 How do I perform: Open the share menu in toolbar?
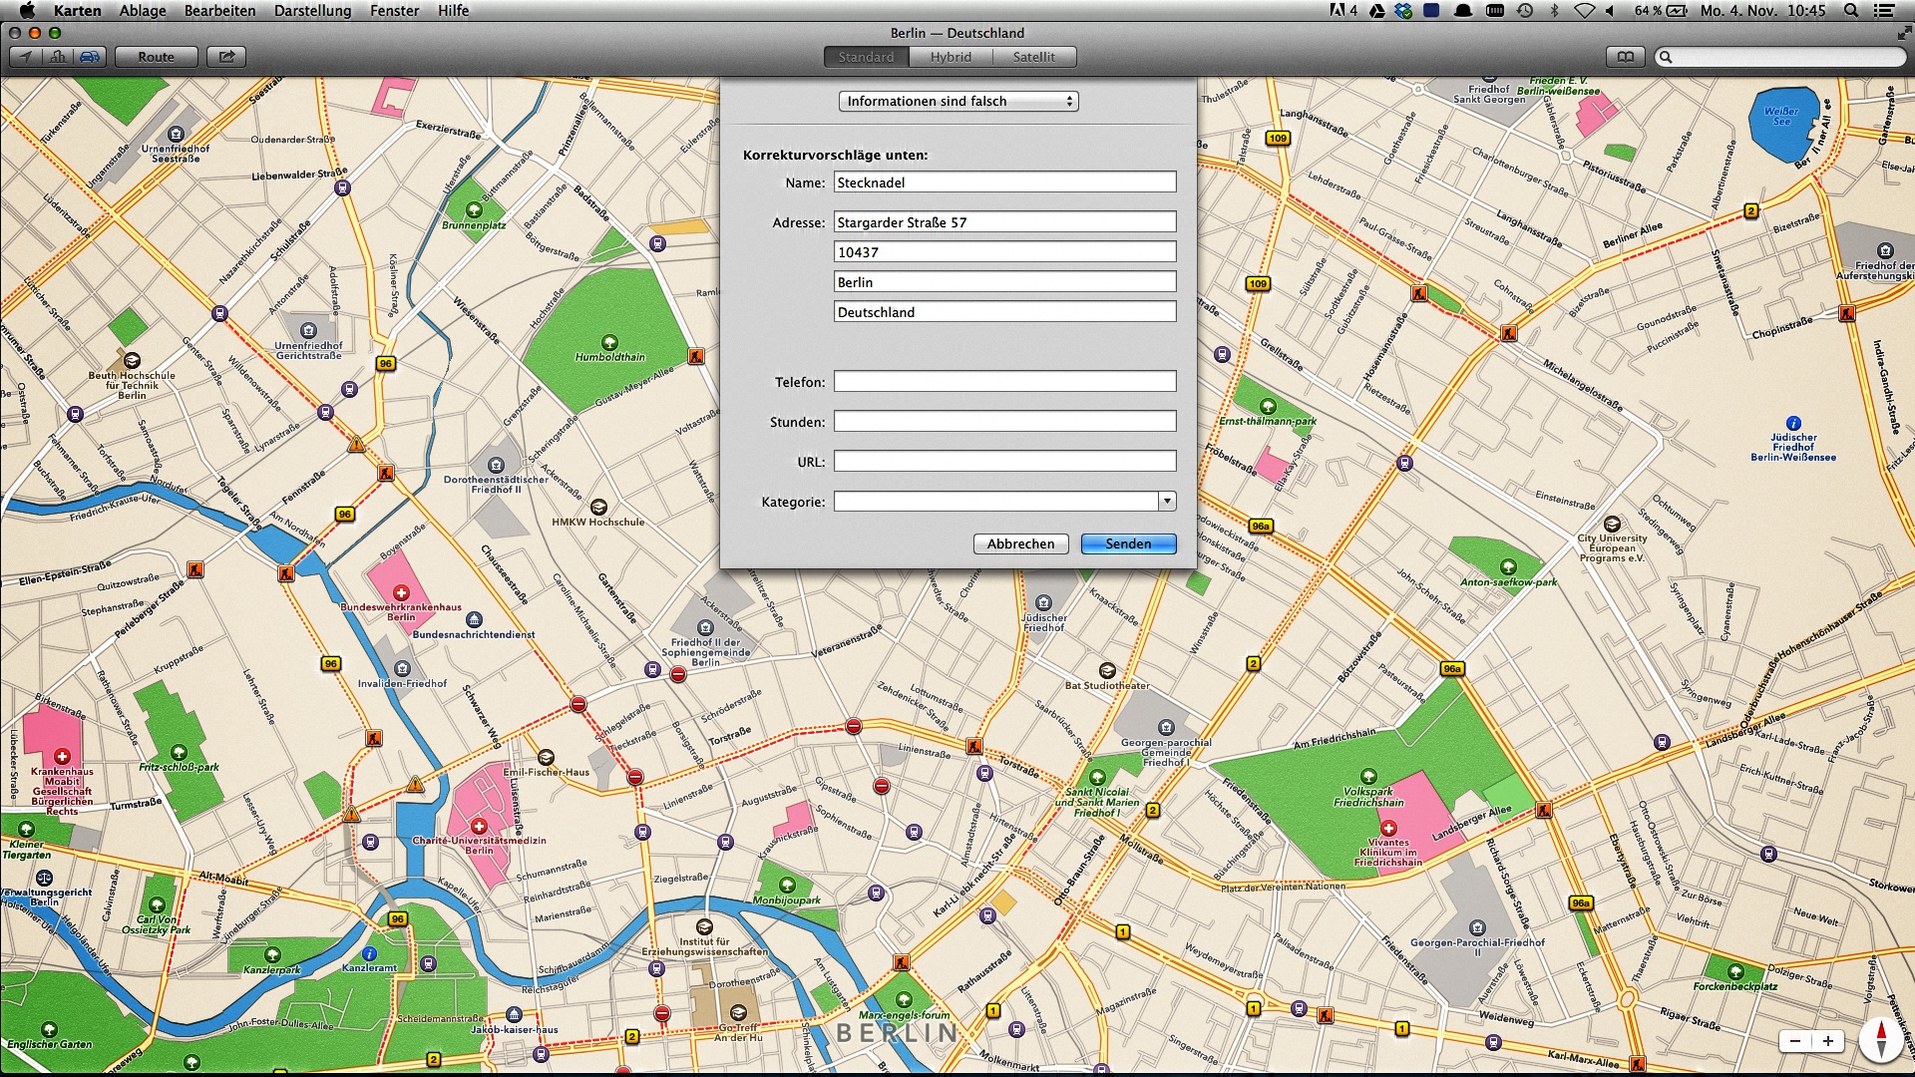tap(226, 57)
